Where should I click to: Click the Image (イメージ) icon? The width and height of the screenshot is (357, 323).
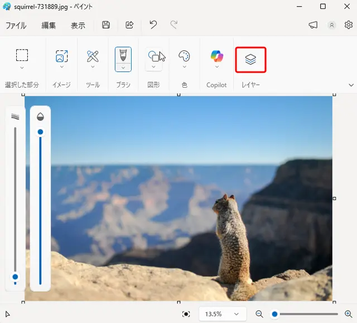pos(61,56)
